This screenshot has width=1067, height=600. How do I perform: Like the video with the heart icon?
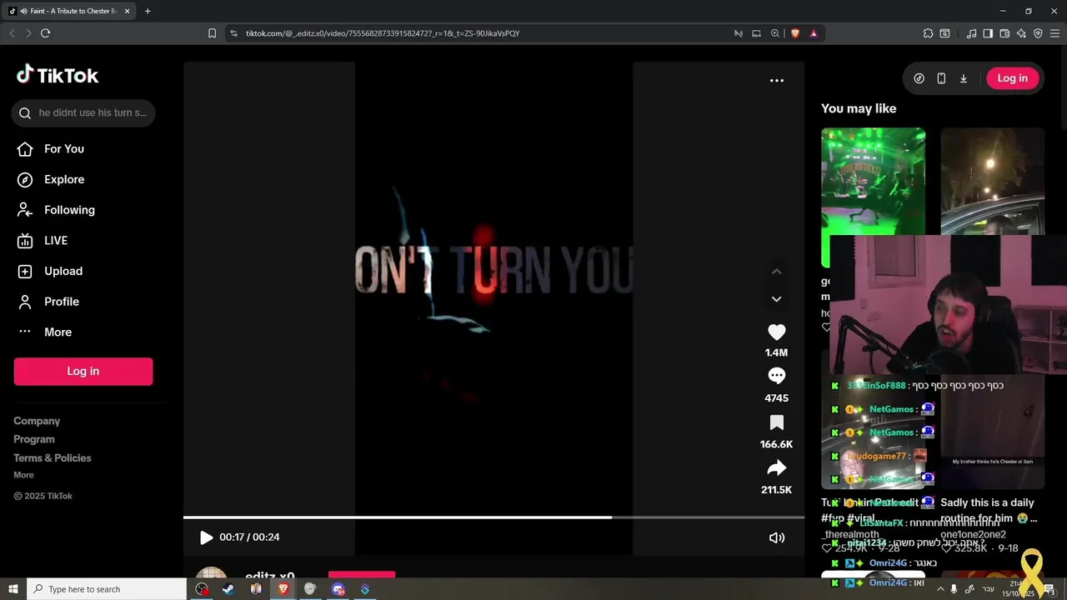tap(776, 332)
